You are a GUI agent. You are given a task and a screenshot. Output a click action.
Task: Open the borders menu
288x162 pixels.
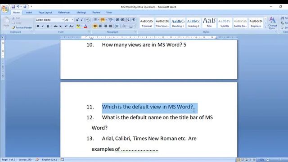click(x=132, y=26)
